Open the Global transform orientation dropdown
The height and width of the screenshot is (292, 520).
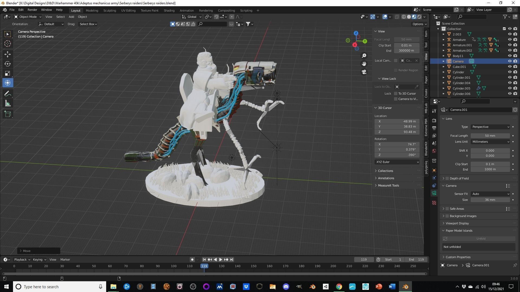192,17
